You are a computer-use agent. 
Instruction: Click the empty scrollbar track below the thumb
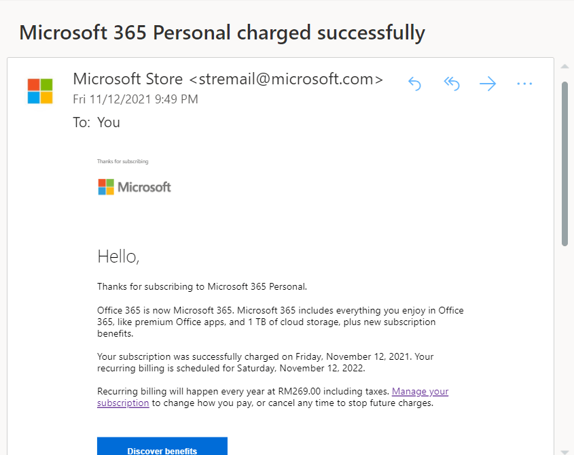565,346
